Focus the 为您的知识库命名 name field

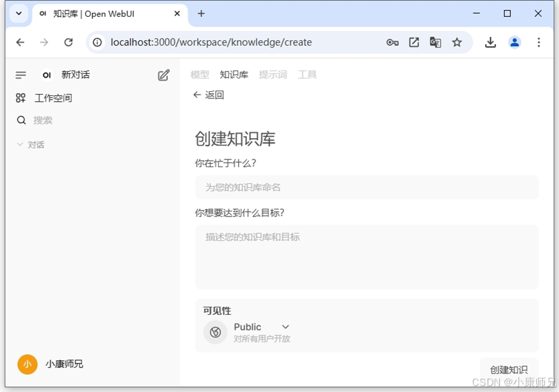point(366,187)
